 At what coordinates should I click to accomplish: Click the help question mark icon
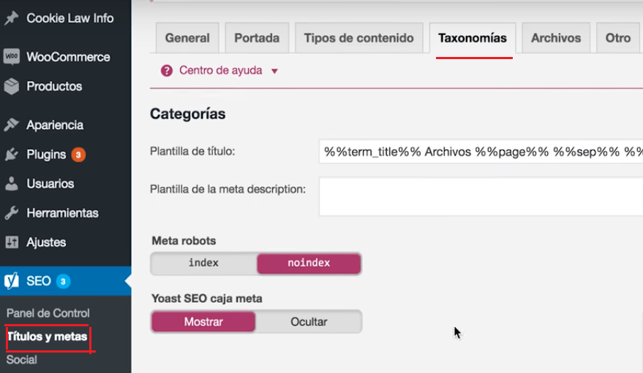[x=166, y=71]
